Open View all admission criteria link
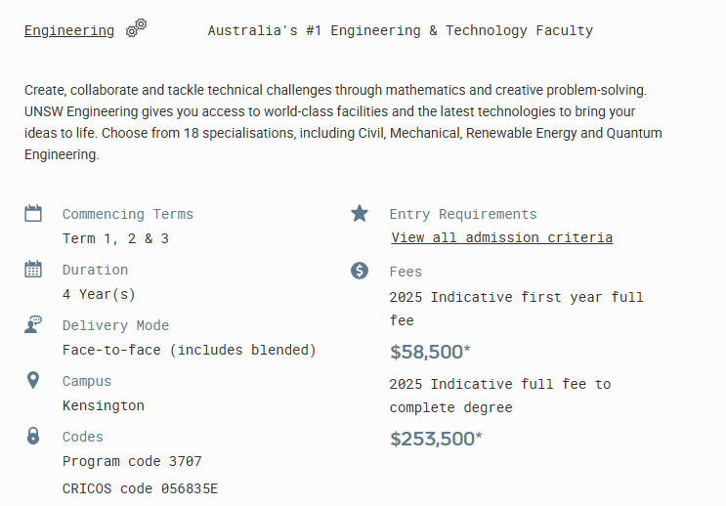This screenshot has height=506, width=726. 502,237
